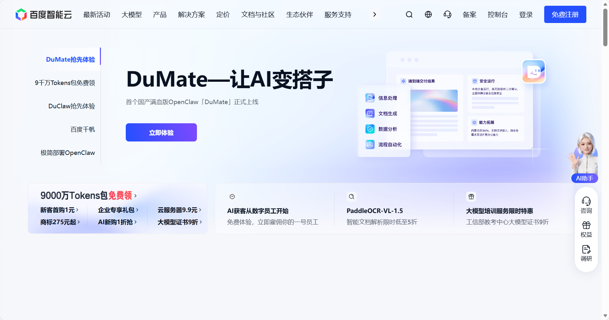Click the 流程自动化 icon in illustration
This screenshot has width=609, height=320.
pyautogui.click(x=370, y=145)
